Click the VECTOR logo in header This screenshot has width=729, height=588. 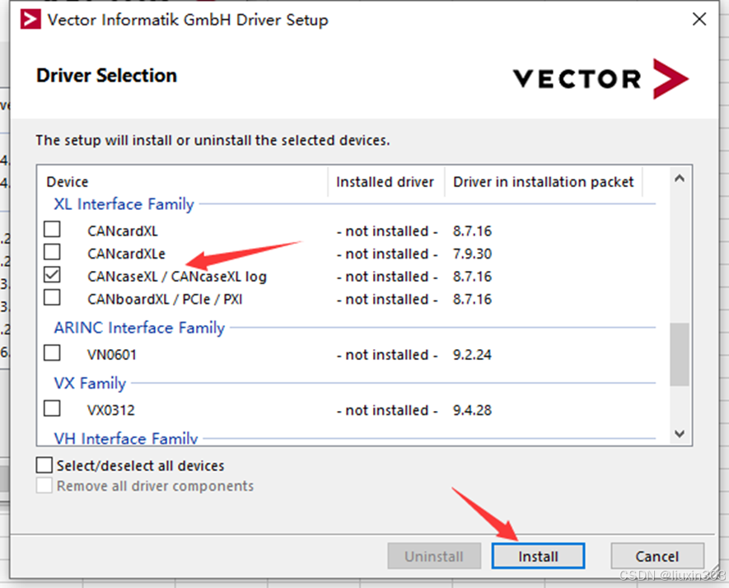pyautogui.click(x=600, y=78)
